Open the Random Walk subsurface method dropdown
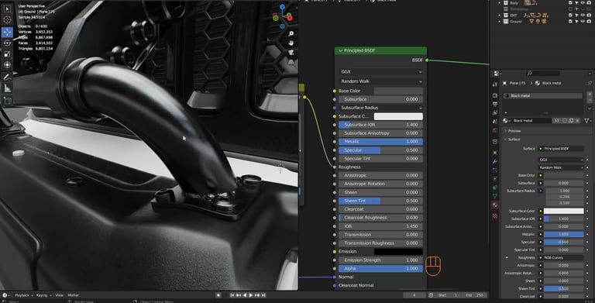This screenshot has height=303, width=595. tap(380, 81)
